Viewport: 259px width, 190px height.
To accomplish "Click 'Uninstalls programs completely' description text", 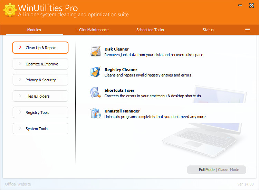I will pyautogui.click(x=155, y=117).
